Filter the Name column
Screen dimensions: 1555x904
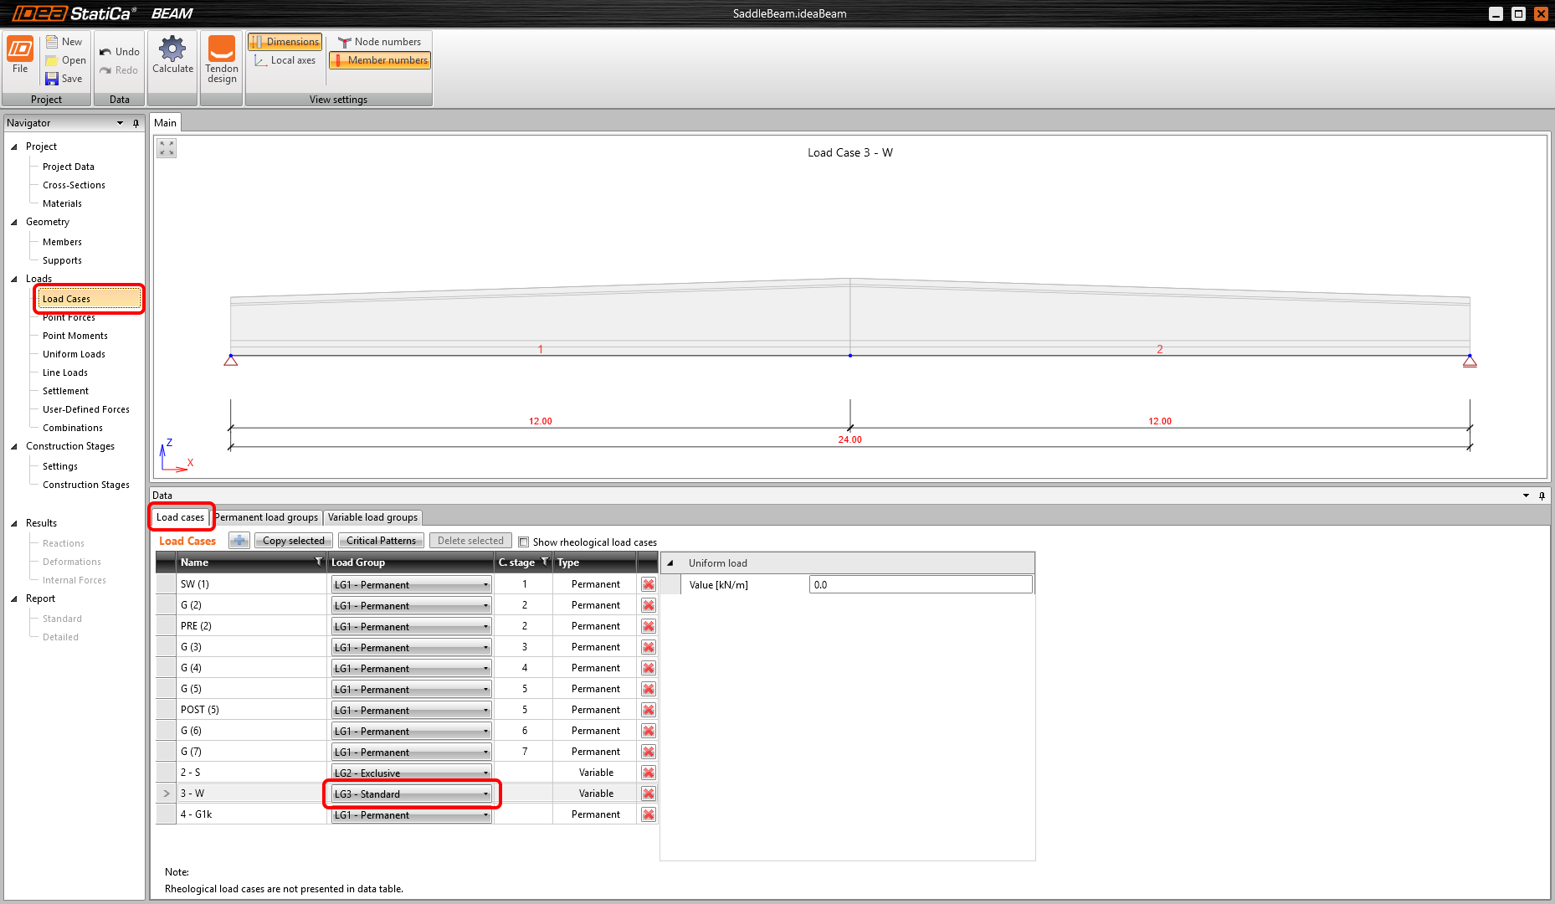pyautogui.click(x=318, y=562)
